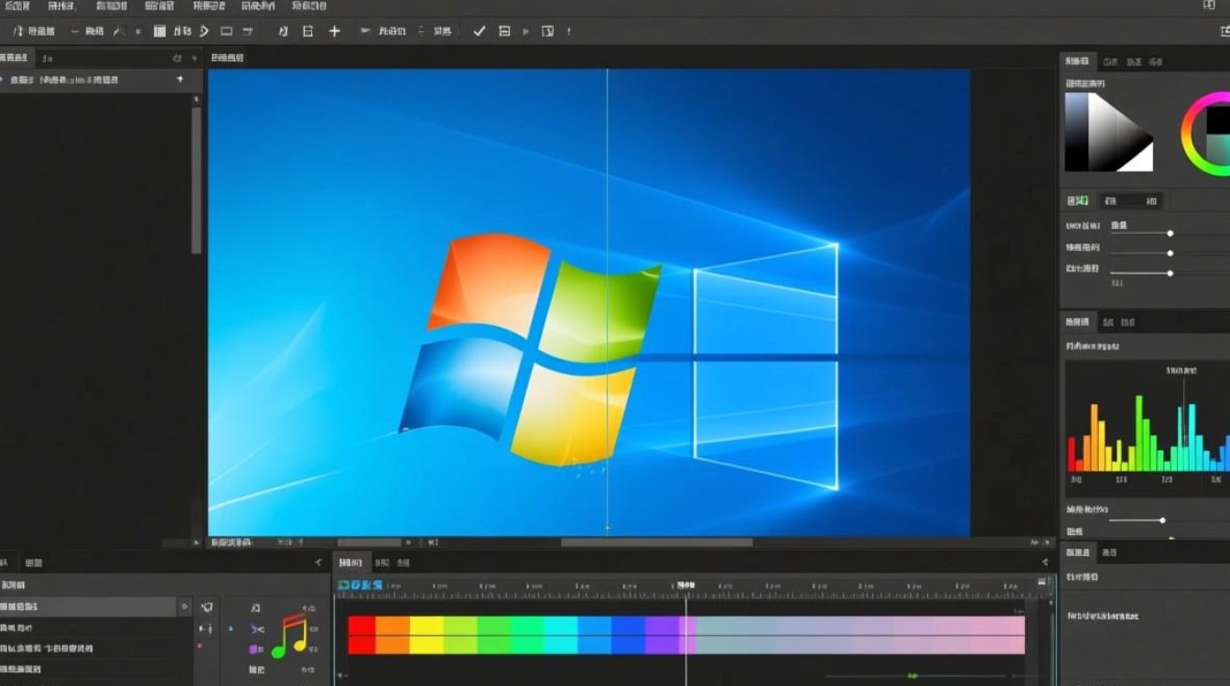Click the pin icon in the left panel's first row
1230x686 pixels.
179,80
